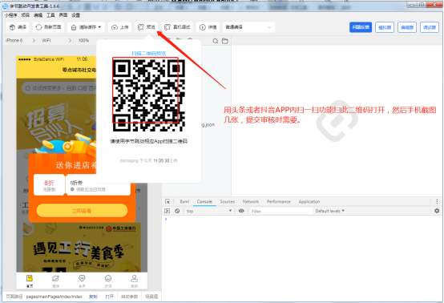Switch to the Console devtools tab
This screenshot has height=303, width=444.
(x=204, y=201)
